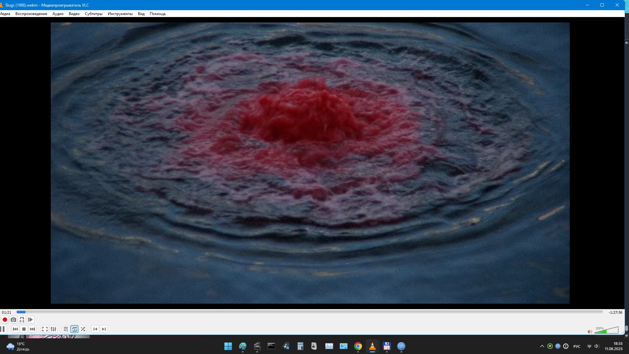Click the 100% volume slider
The height and width of the screenshot is (354, 629).
pyautogui.click(x=606, y=331)
